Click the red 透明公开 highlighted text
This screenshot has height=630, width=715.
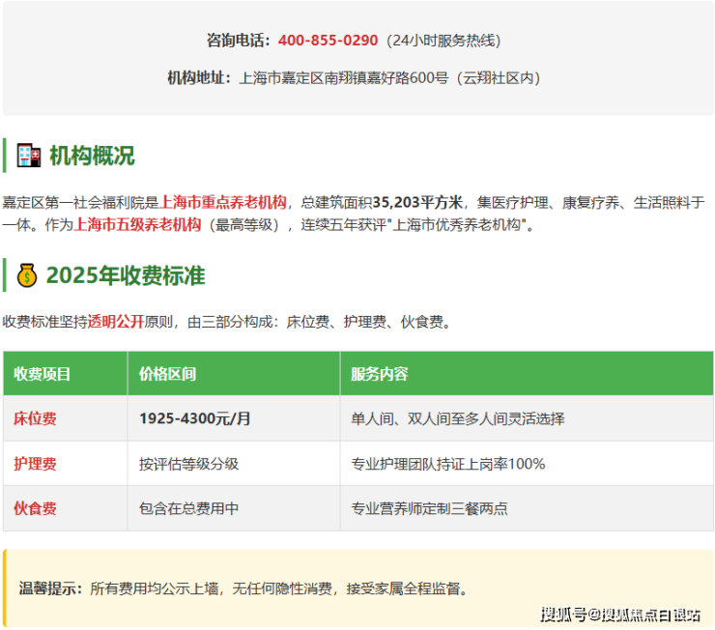(x=116, y=322)
